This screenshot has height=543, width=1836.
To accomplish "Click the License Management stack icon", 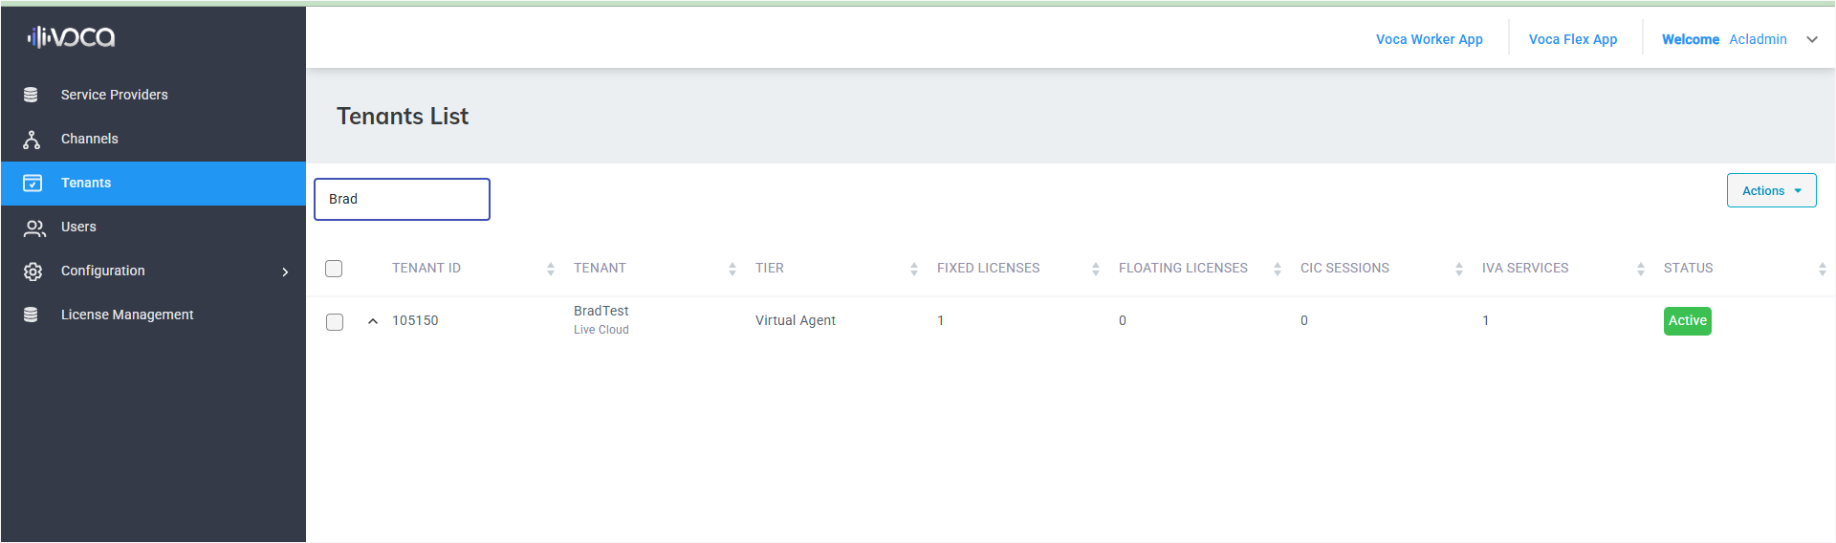I will pos(32,315).
